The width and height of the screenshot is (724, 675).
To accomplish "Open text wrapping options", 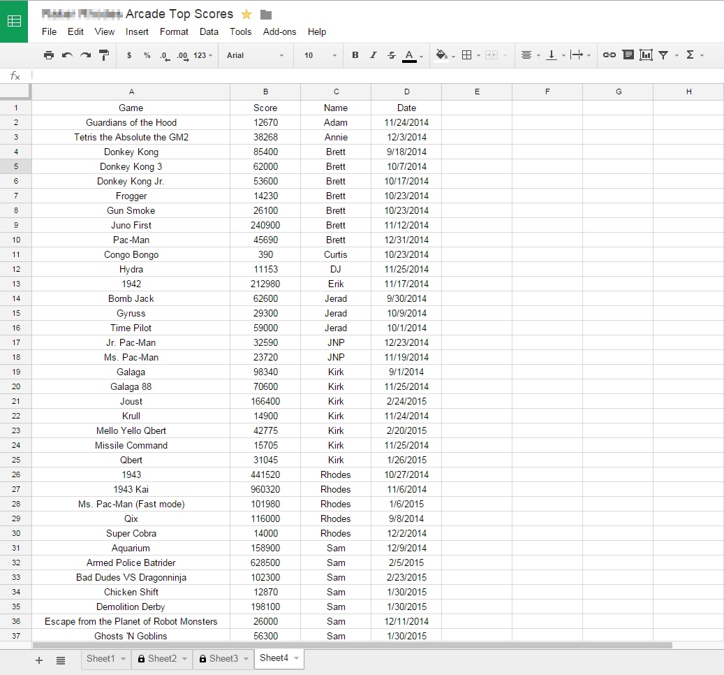I will tap(577, 55).
